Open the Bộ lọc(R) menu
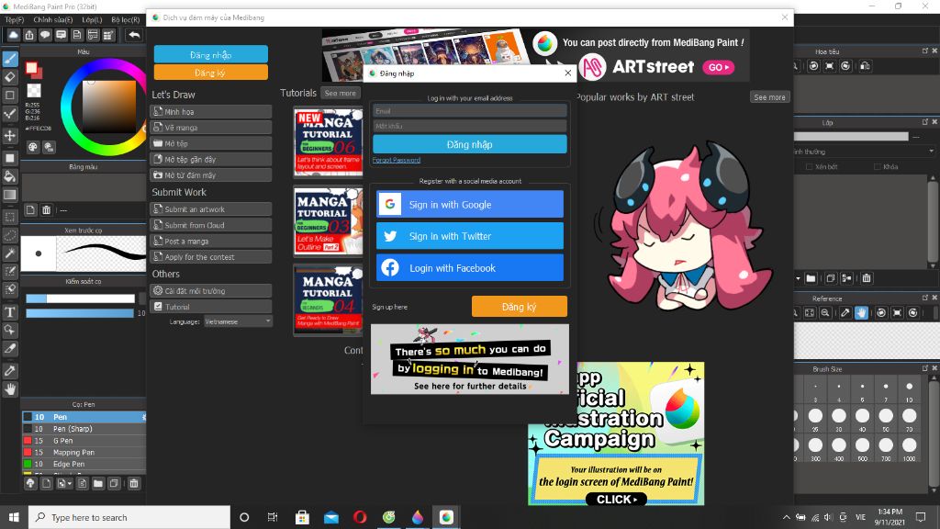940x529 pixels. point(125,20)
